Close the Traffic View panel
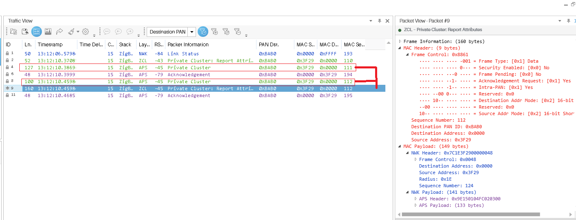This screenshot has width=576, height=220. (x=387, y=21)
